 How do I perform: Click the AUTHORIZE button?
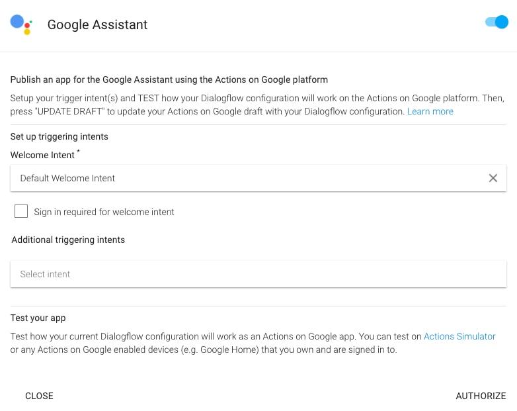tap(481, 396)
